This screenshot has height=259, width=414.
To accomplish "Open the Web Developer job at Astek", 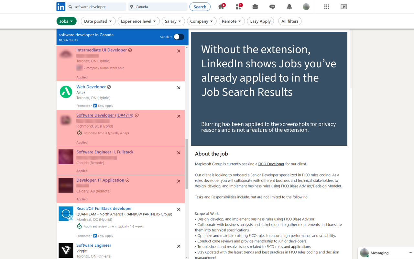I will (91, 87).
